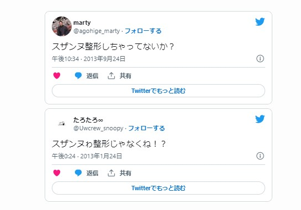This screenshot has height=210, width=301.
Task: Click the たろたろ∞ display name
Action: point(88,120)
